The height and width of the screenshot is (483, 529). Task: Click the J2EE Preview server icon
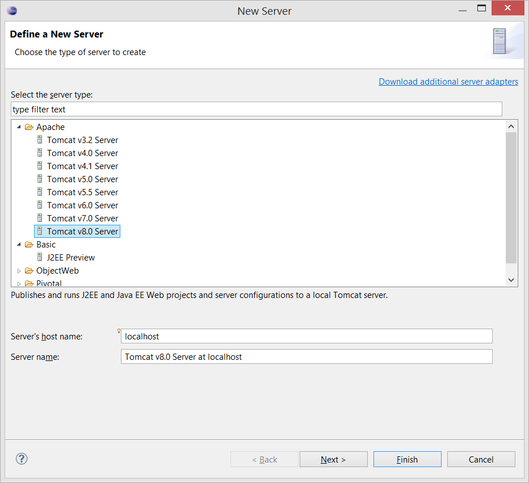[x=40, y=257]
